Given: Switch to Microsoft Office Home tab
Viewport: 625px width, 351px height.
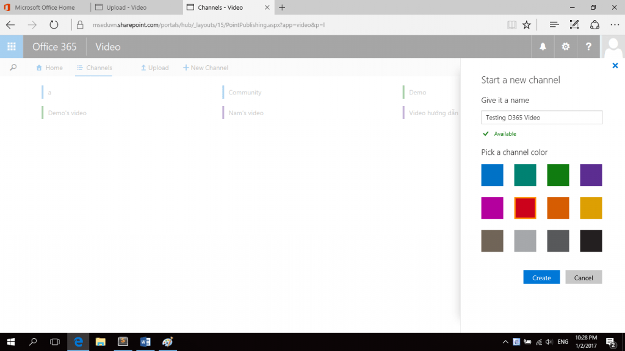Looking at the screenshot, I should pyautogui.click(x=45, y=7).
